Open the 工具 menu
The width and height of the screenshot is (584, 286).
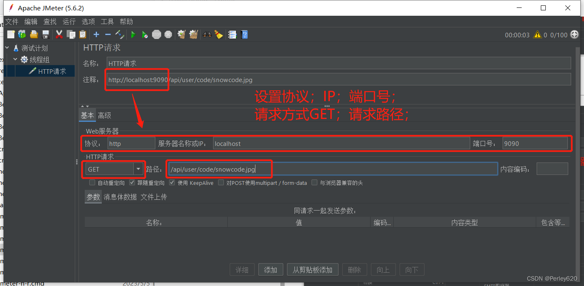(x=107, y=22)
